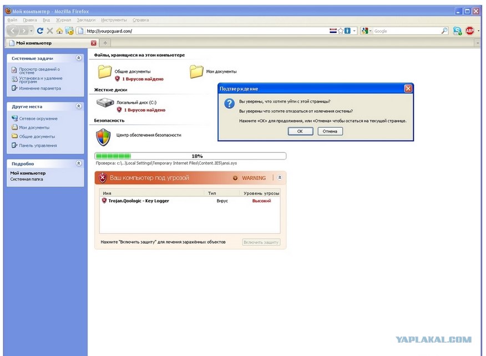Click OK in the confirmation dialog
This screenshot has height=356, width=486.
coord(300,131)
